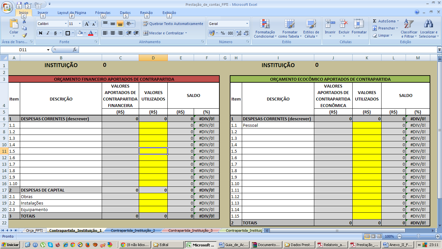Open the Layout da Página tab
Image resolution: width=442 pixels, height=249 pixels.
pos(72,13)
